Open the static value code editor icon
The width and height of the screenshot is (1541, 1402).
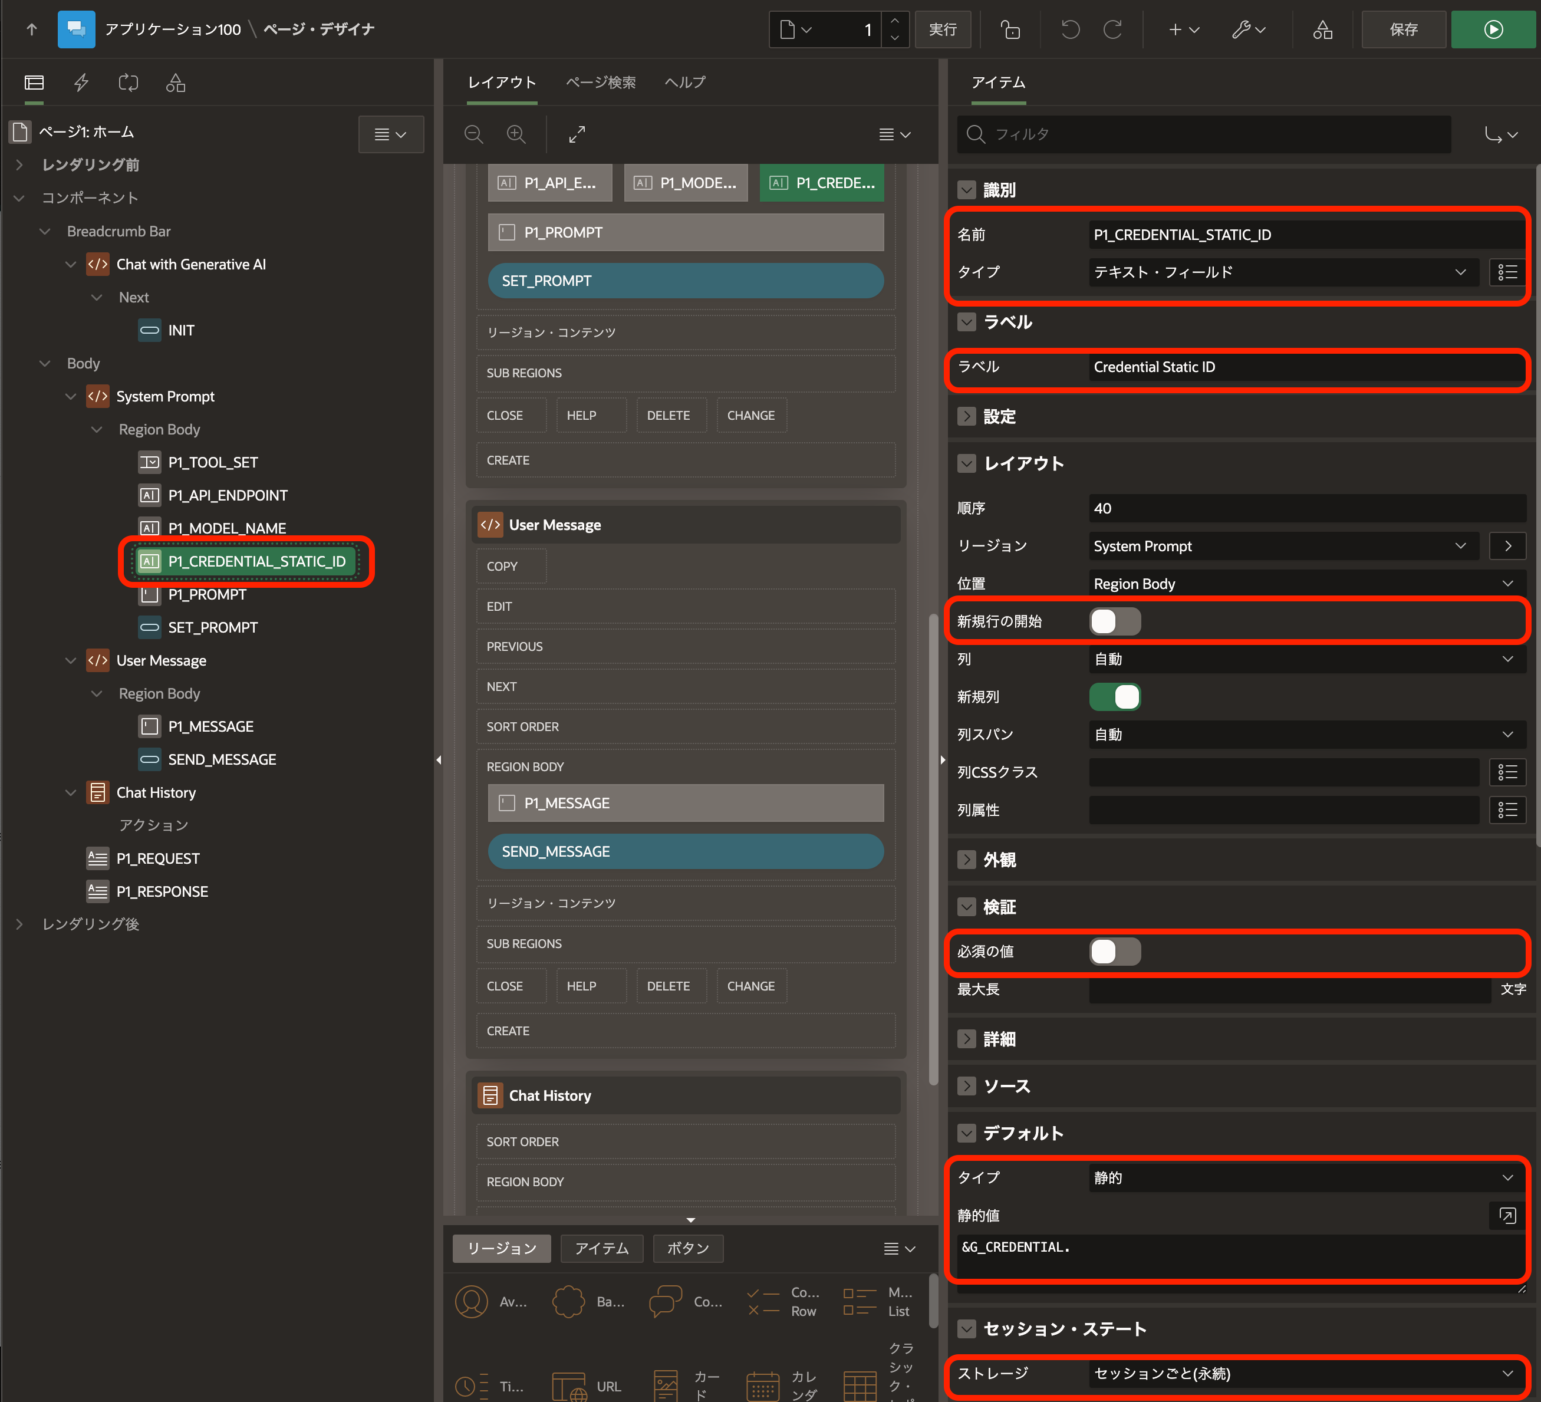[x=1507, y=1216]
